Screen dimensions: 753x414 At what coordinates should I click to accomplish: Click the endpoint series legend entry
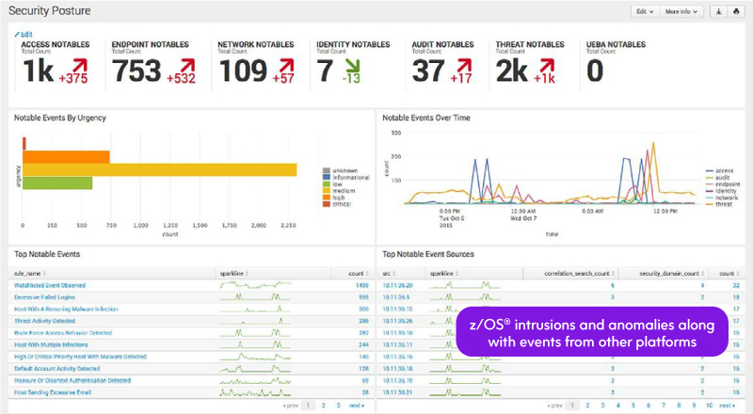click(x=723, y=183)
